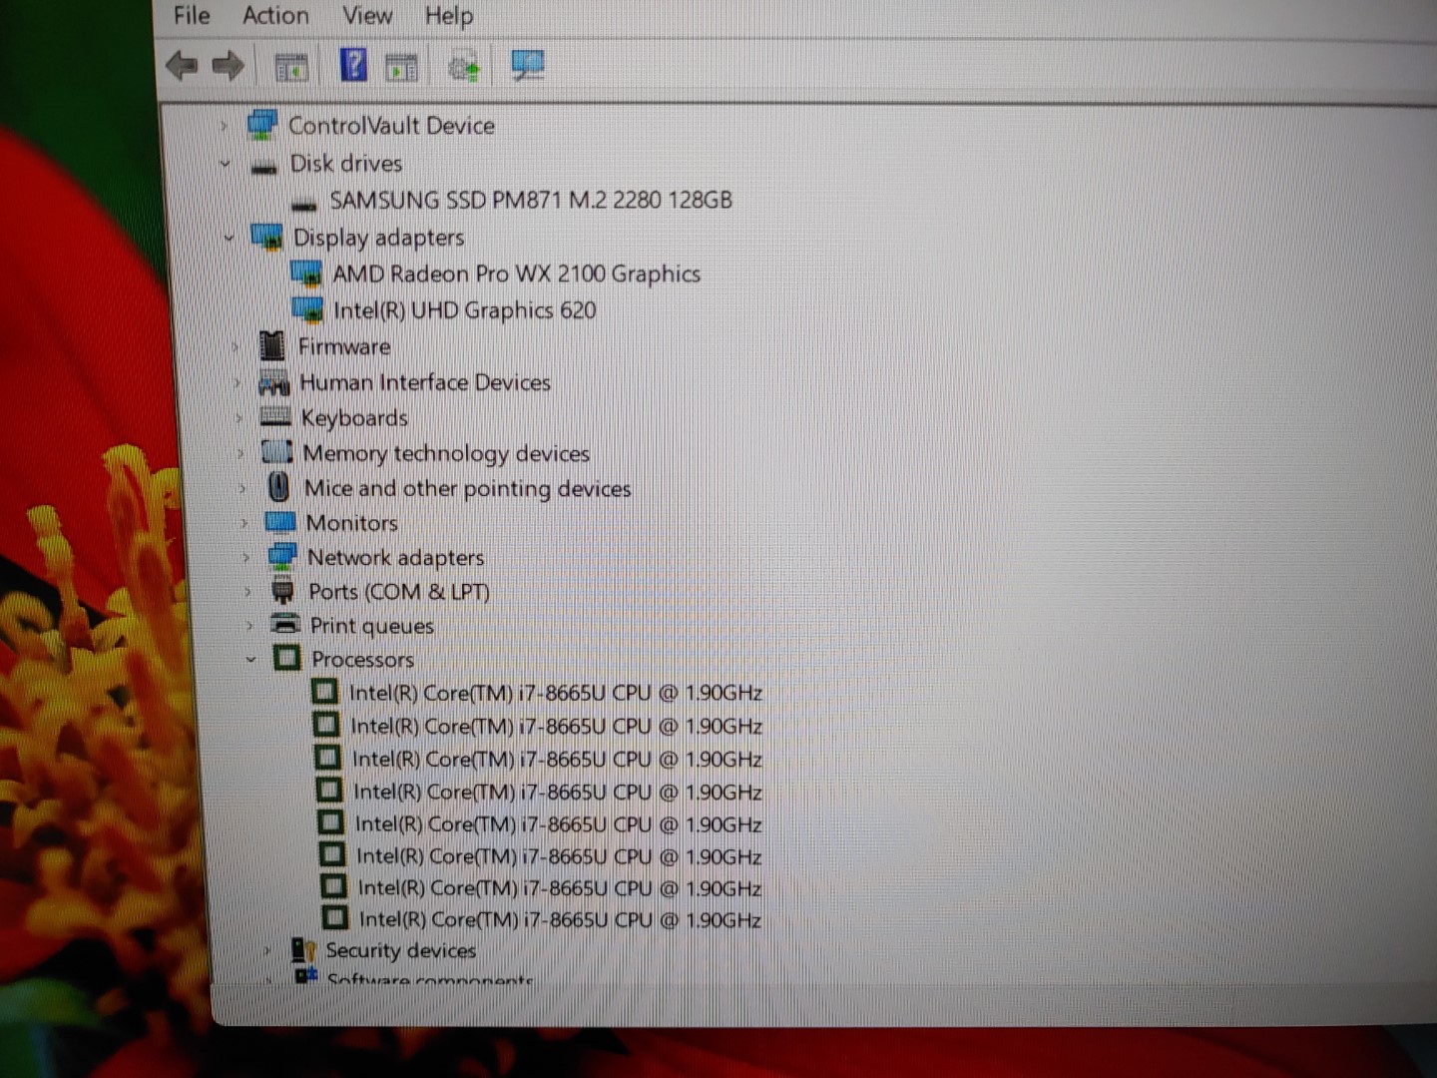The image size is (1437, 1078).
Task: Click the Monitors category icon
Action: click(280, 522)
